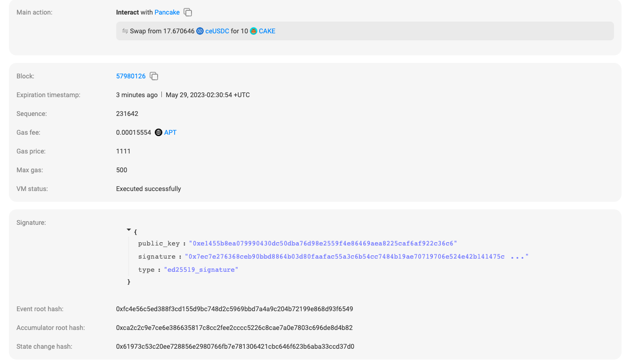Click the public_key hash value
Viewport: 630px width, 360px height.
coord(323,244)
